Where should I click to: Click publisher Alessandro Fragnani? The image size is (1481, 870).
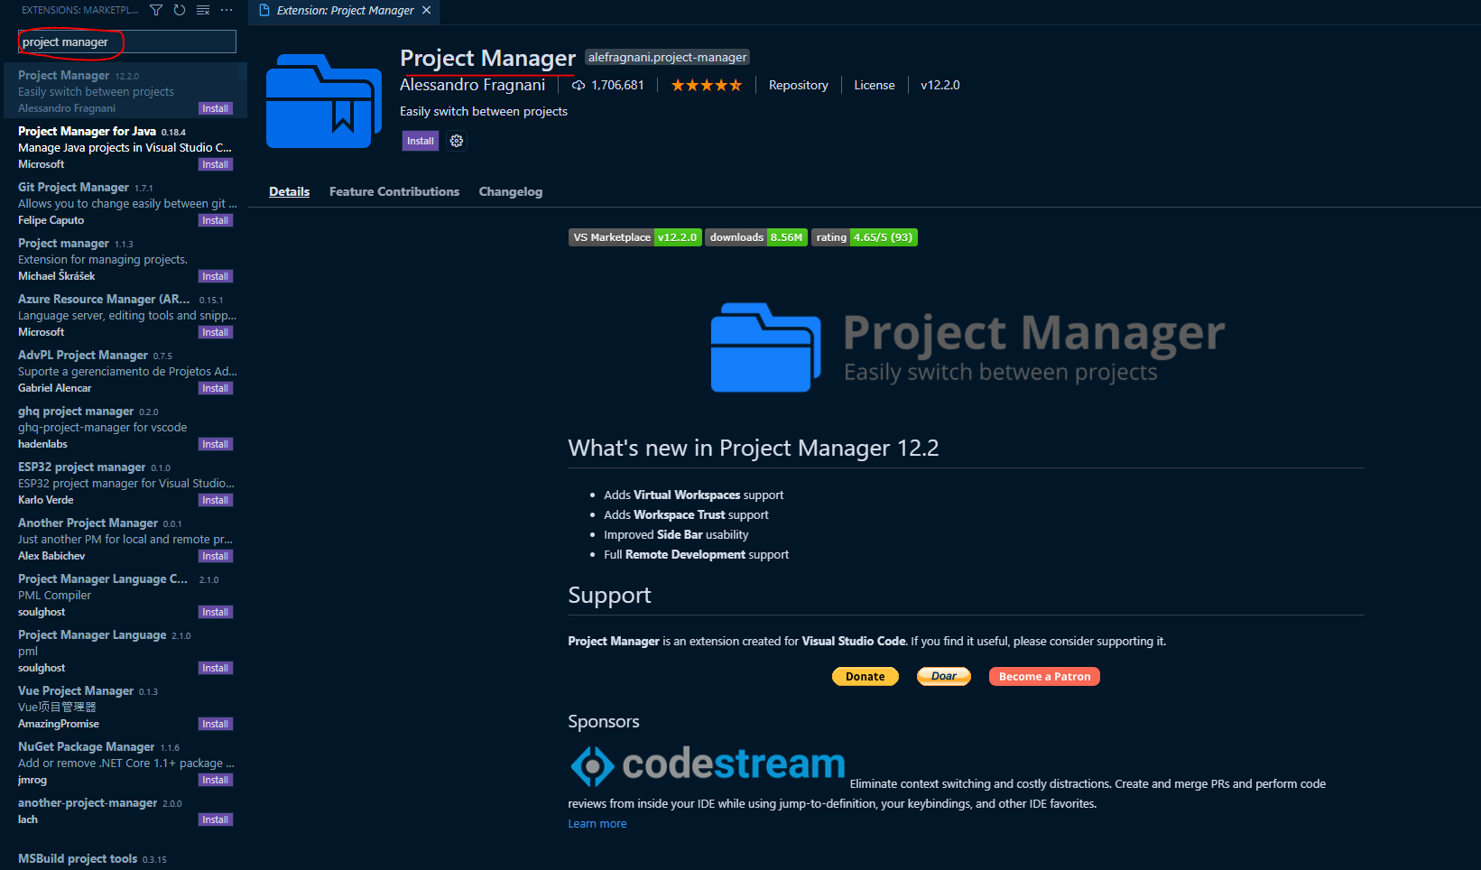(x=473, y=85)
